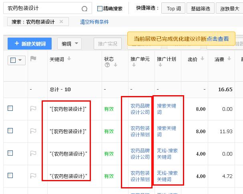Flag the row with 出价 4.00 and 消费 0.00

[x=33, y=154]
